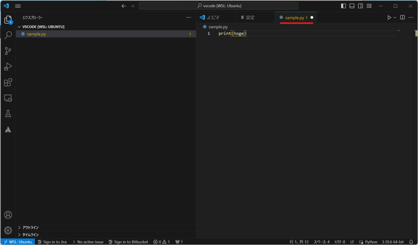
Task: Click the command center search box
Action: [x=219, y=6]
